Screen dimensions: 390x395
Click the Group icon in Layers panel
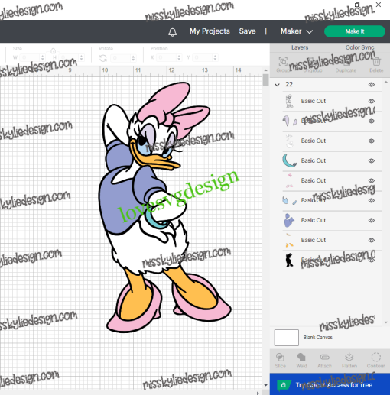(283, 61)
